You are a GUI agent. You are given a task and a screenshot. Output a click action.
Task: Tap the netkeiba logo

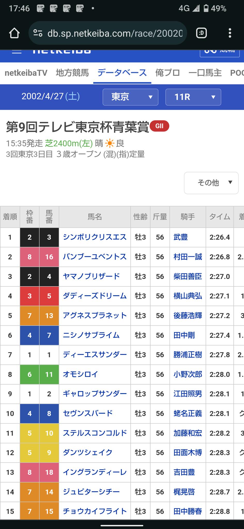(x=62, y=51)
